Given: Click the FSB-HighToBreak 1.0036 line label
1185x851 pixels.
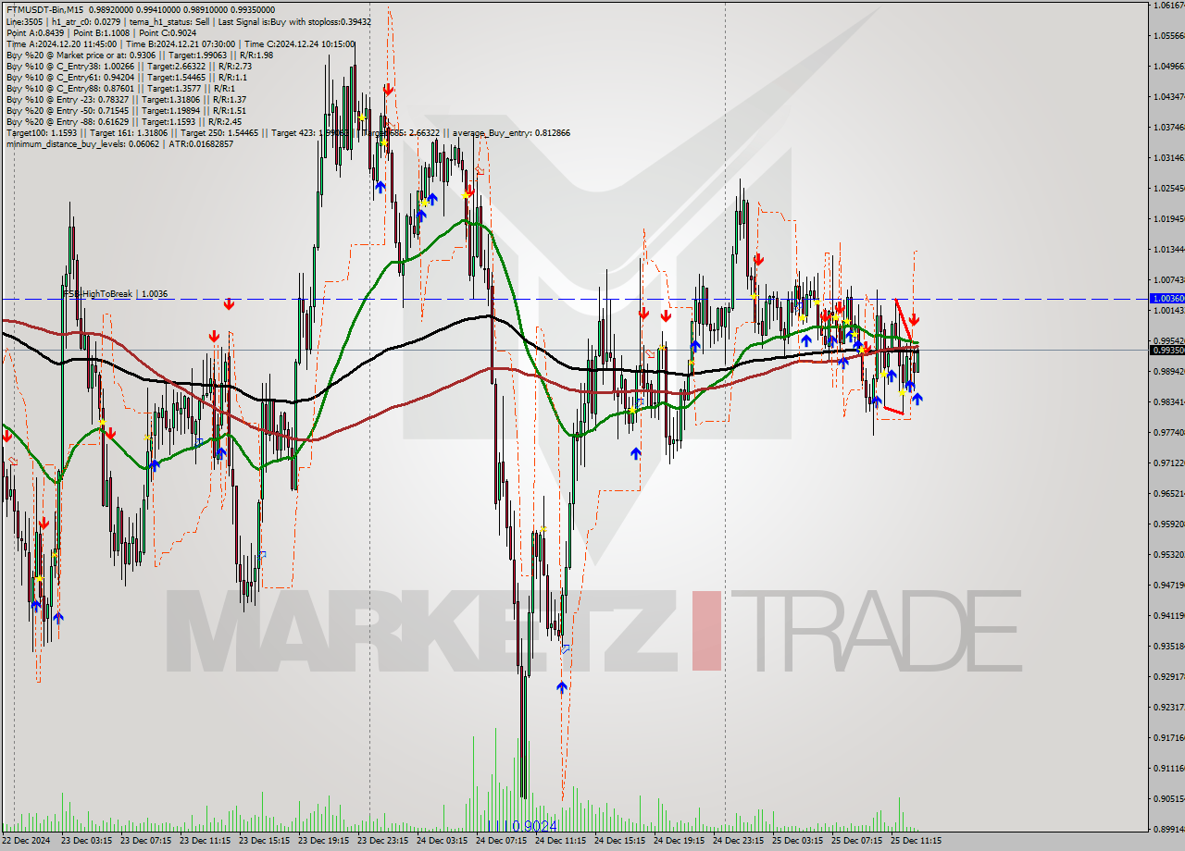Looking at the screenshot, I should click(x=115, y=293).
